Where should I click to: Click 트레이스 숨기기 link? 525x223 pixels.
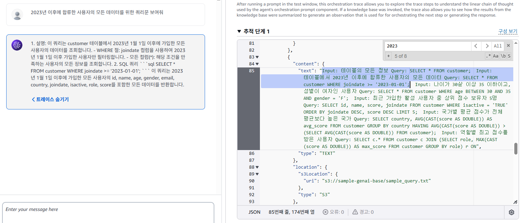point(50,99)
